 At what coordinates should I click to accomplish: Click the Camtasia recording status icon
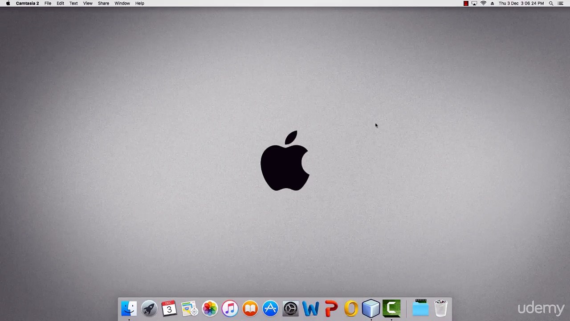click(466, 4)
